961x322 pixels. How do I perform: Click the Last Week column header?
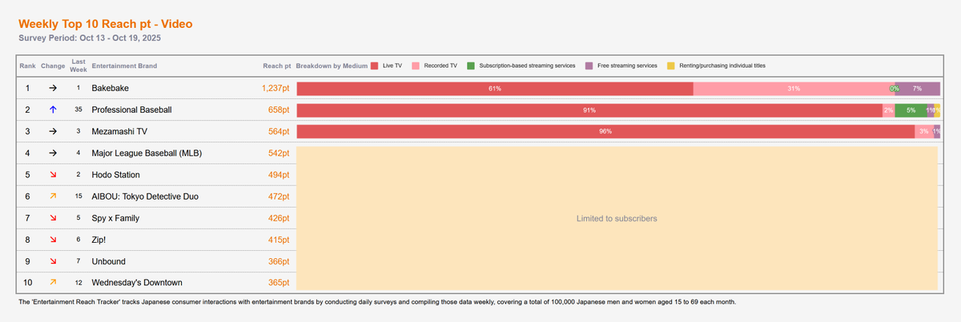pyautogui.click(x=78, y=66)
